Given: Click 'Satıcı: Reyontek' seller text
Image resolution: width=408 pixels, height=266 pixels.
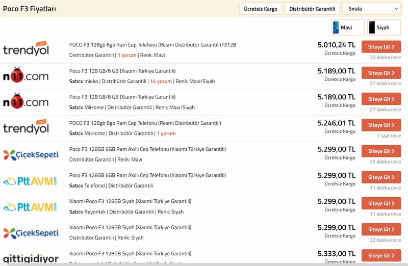Looking at the screenshot, I should tap(87, 211).
